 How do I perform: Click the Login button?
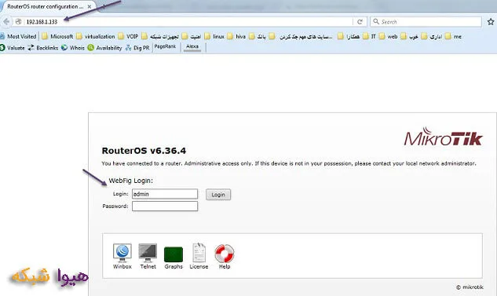pos(218,195)
